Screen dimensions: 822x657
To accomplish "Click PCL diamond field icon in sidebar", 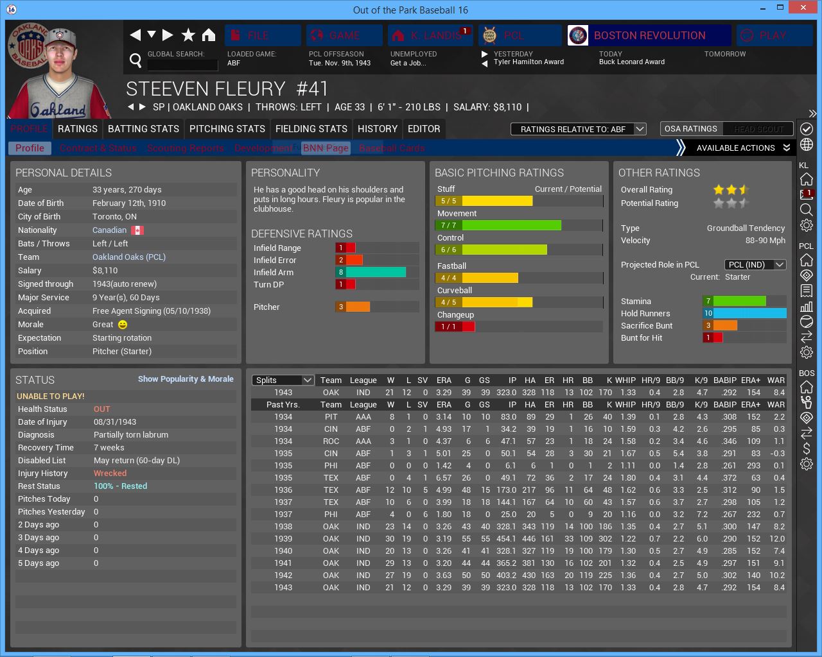I will (807, 275).
